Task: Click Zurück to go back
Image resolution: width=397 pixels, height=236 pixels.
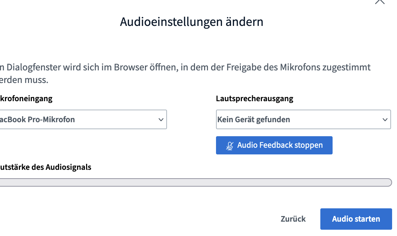Action: [293, 219]
